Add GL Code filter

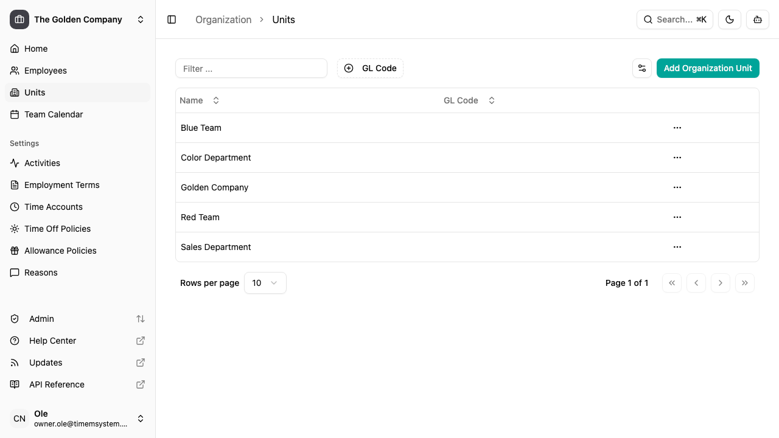click(370, 68)
